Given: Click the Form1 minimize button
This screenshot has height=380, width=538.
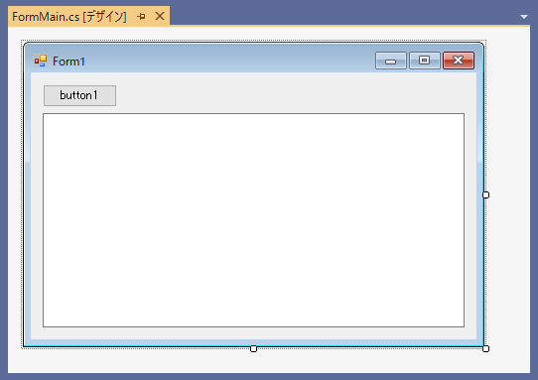Looking at the screenshot, I should [x=391, y=61].
